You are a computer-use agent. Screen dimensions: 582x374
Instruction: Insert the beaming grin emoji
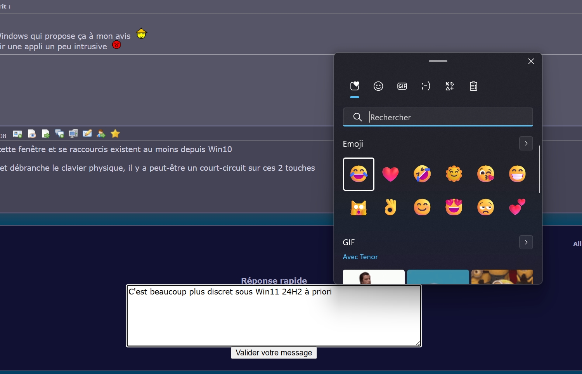517,174
